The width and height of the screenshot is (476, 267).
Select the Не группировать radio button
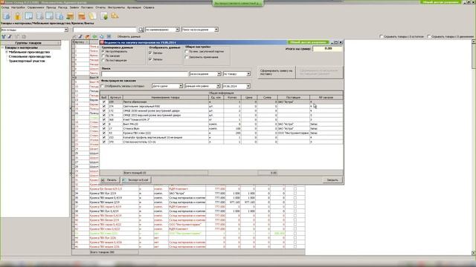pyautogui.click(x=103, y=51)
